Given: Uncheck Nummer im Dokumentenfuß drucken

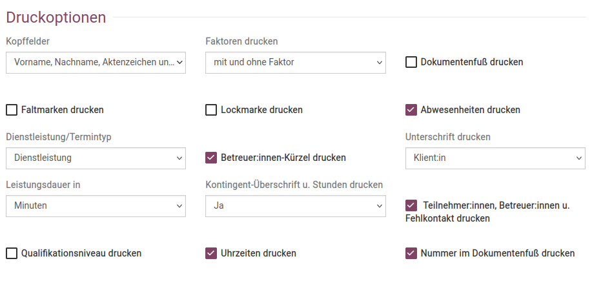Looking at the screenshot, I should click(x=411, y=253).
